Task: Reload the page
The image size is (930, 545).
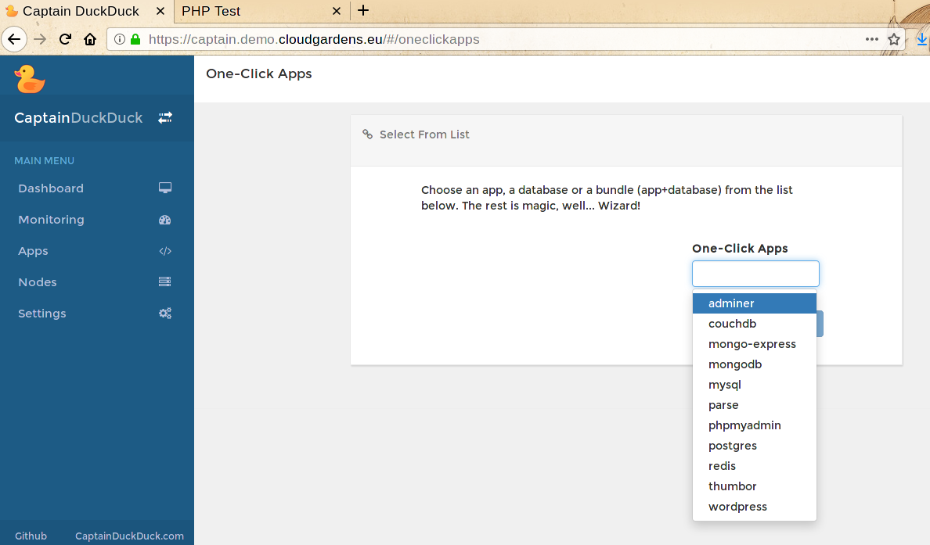Action: [65, 39]
